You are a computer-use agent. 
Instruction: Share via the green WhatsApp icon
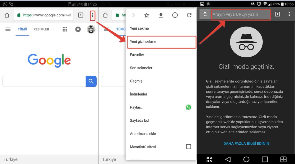tap(188, 107)
